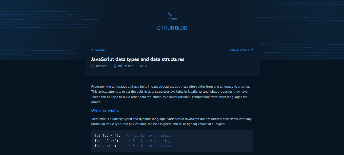
Task: Click the 'foo is now a boolean' comment
Action: point(150,146)
